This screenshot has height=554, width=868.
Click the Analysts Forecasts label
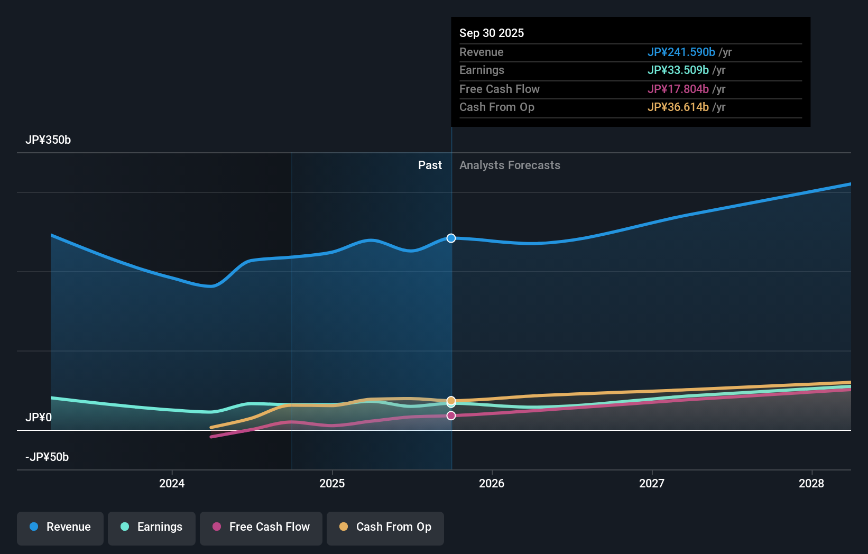coord(510,165)
